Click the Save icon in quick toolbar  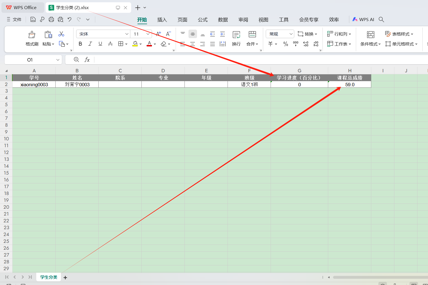[33, 19]
